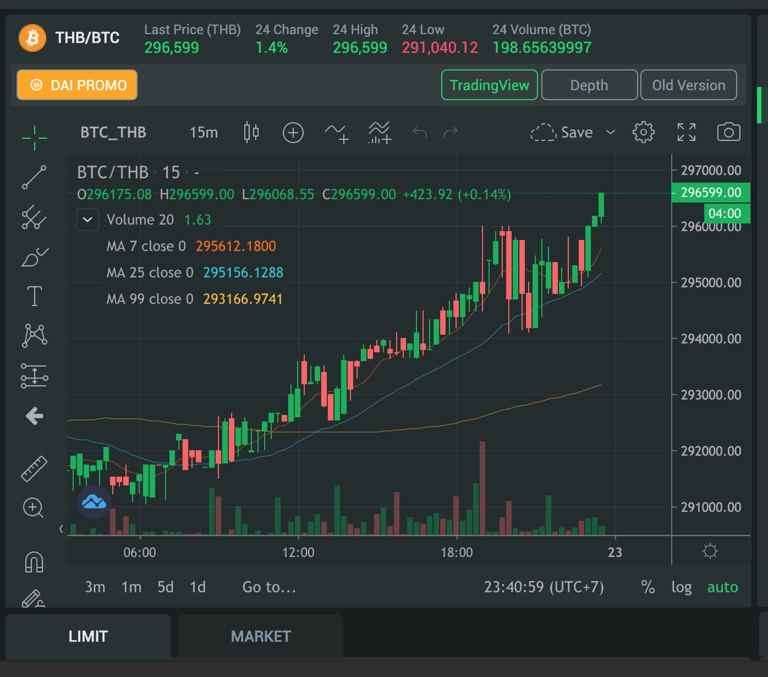Click the undo arrow
The height and width of the screenshot is (677, 768).
[419, 132]
